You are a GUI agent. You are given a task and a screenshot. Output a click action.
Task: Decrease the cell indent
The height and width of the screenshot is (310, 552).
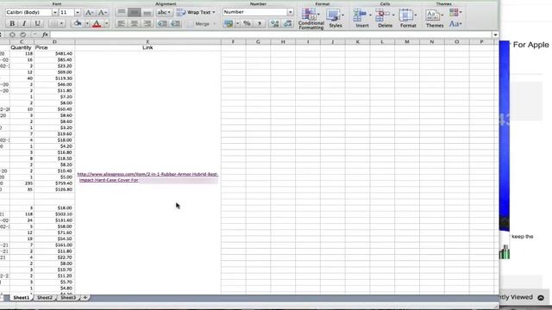[x=162, y=23]
